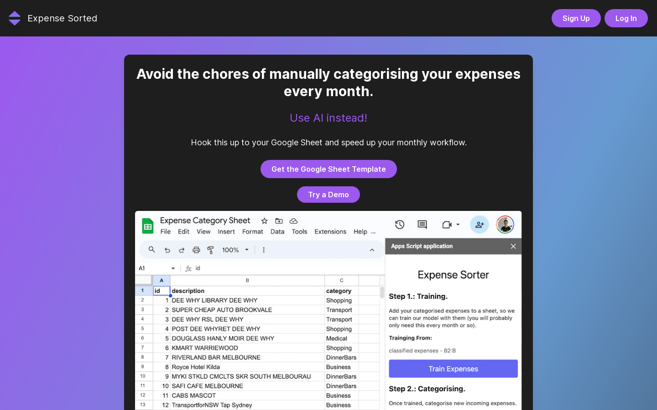Open the View menu in the sheet
657x410 pixels.
203,231
